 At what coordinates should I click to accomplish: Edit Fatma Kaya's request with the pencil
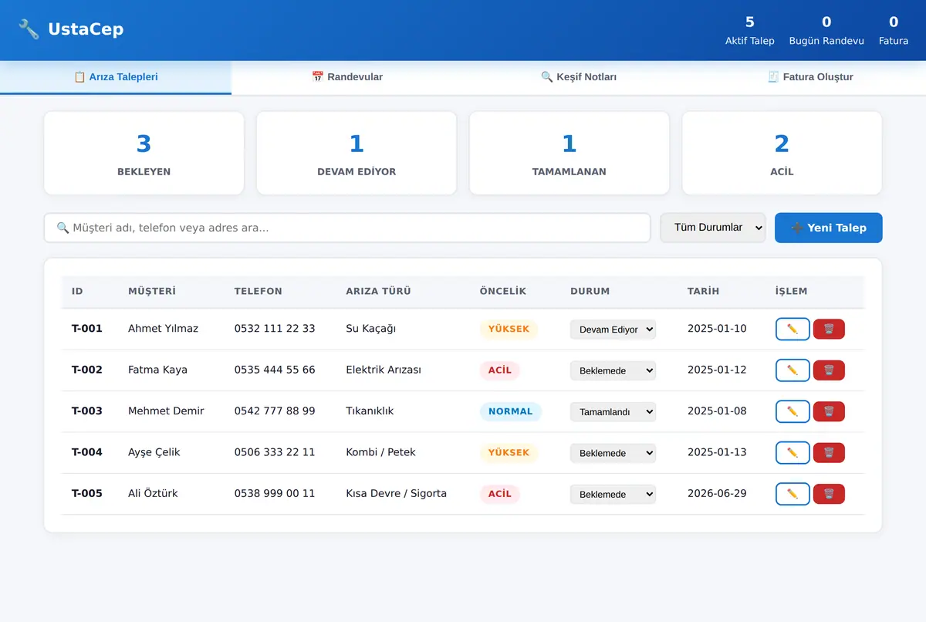pyautogui.click(x=793, y=370)
